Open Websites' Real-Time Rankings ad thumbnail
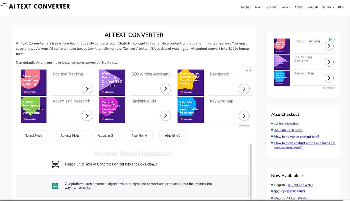 tap(33, 83)
